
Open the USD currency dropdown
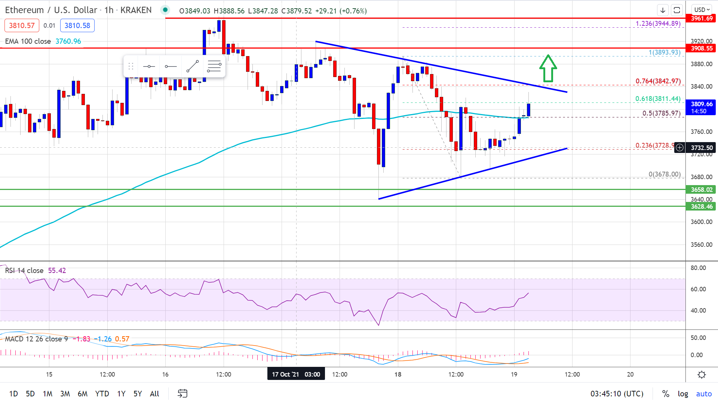click(702, 10)
